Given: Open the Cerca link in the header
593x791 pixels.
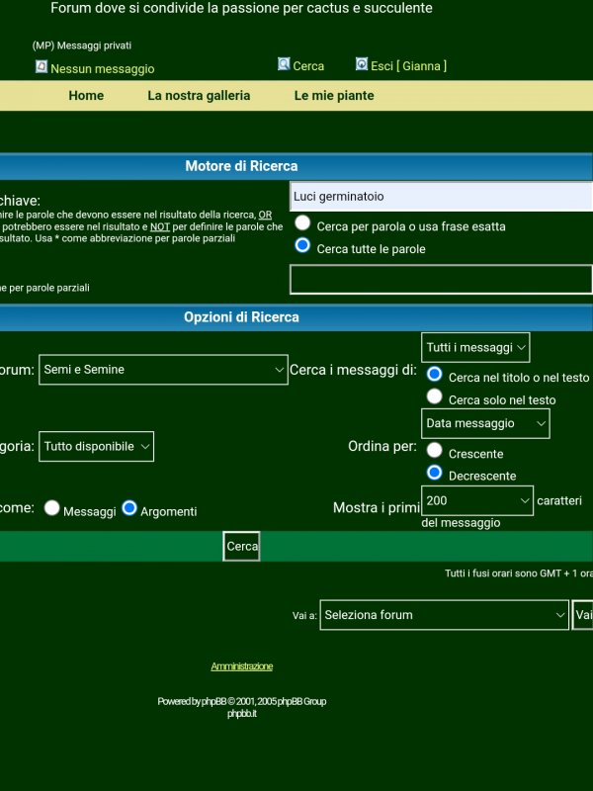Looking at the screenshot, I should click(x=308, y=66).
